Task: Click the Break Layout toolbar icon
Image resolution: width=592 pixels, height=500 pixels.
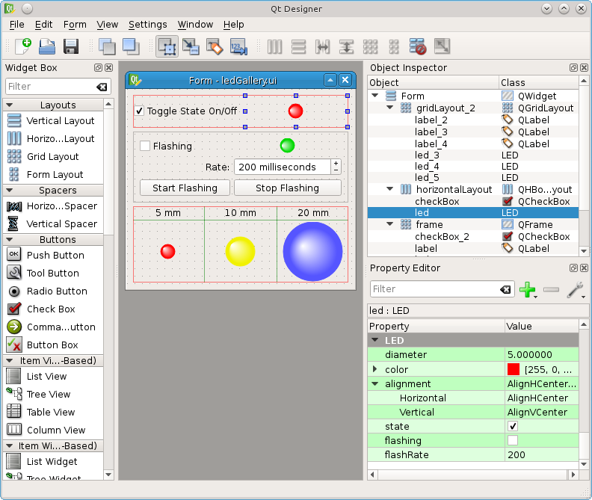Action: (x=417, y=46)
